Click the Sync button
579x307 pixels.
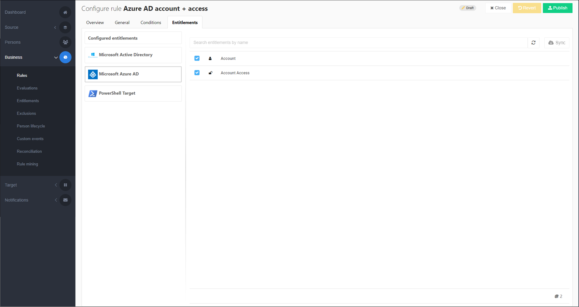[x=557, y=43]
